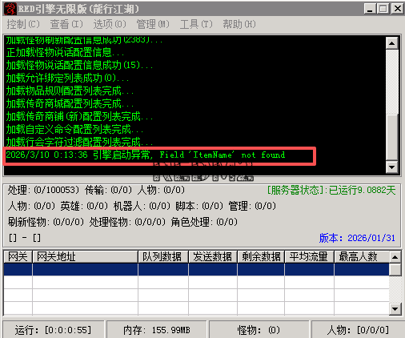Open the 工具(T) menu
The image size is (405, 338).
point(196,24)
